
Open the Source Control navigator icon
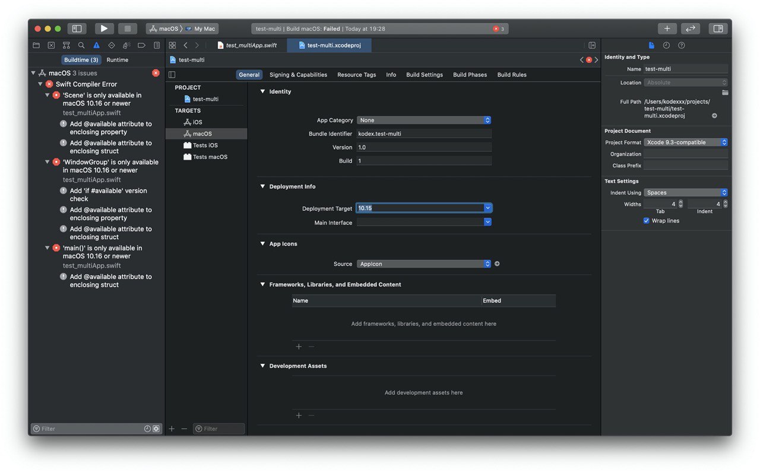51,45
